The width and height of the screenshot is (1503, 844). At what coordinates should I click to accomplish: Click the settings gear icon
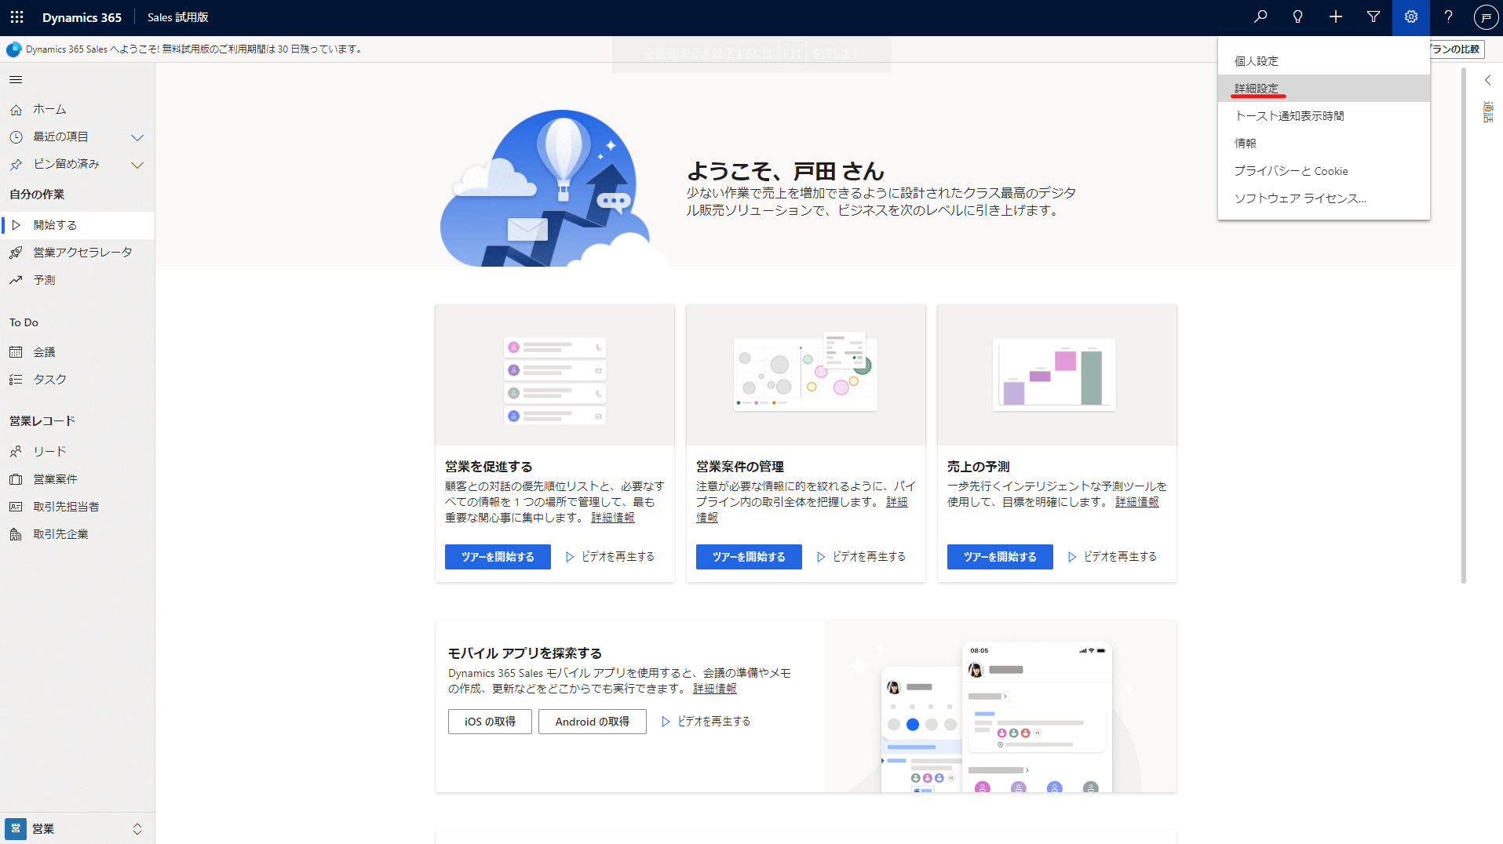pyautogui.click(x=1411, y=17)
